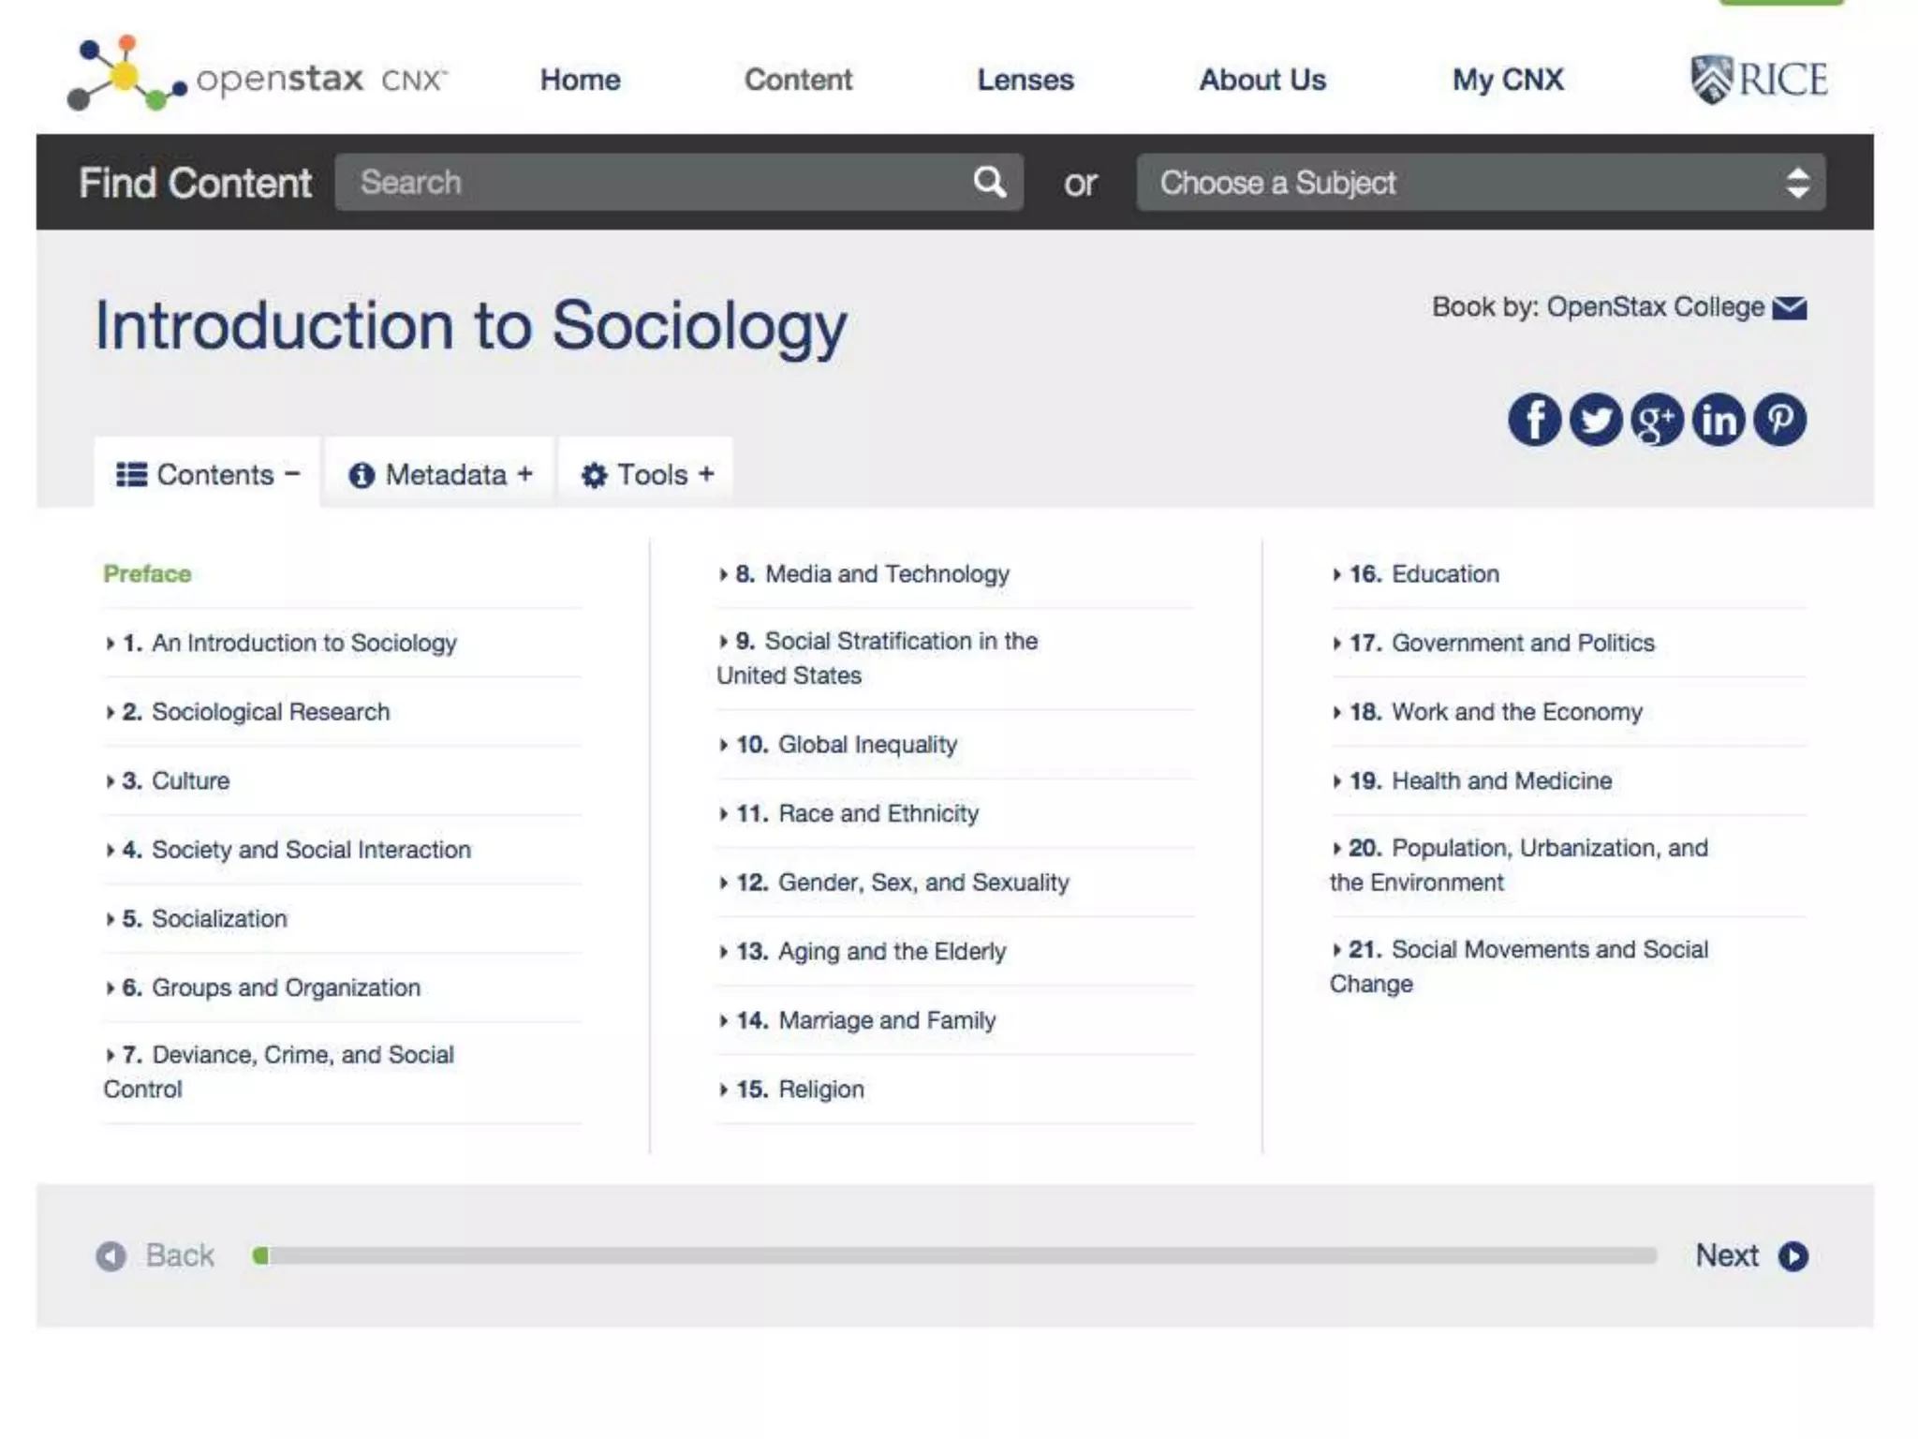Click the envelope icon beside OpenStax College
Image resolution: width=1918 pixels, height=1439 pixels.
coord(1790,308)
